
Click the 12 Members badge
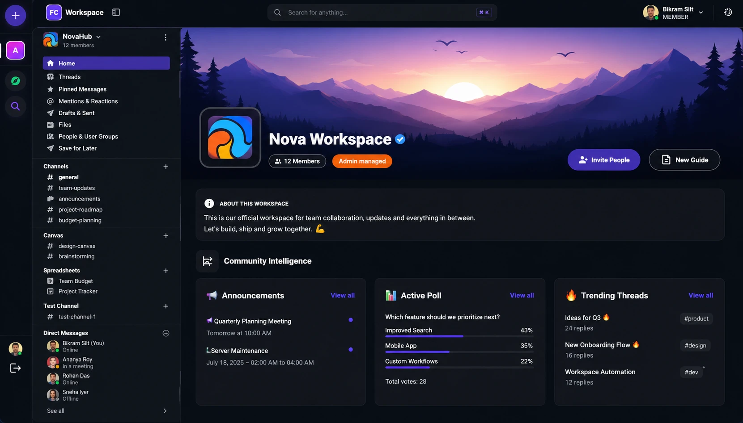(x=297, y=161)
